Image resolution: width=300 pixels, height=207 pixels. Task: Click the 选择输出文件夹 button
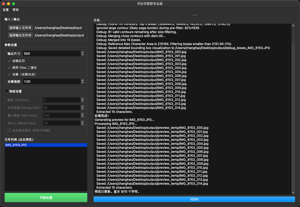point(20,35)
